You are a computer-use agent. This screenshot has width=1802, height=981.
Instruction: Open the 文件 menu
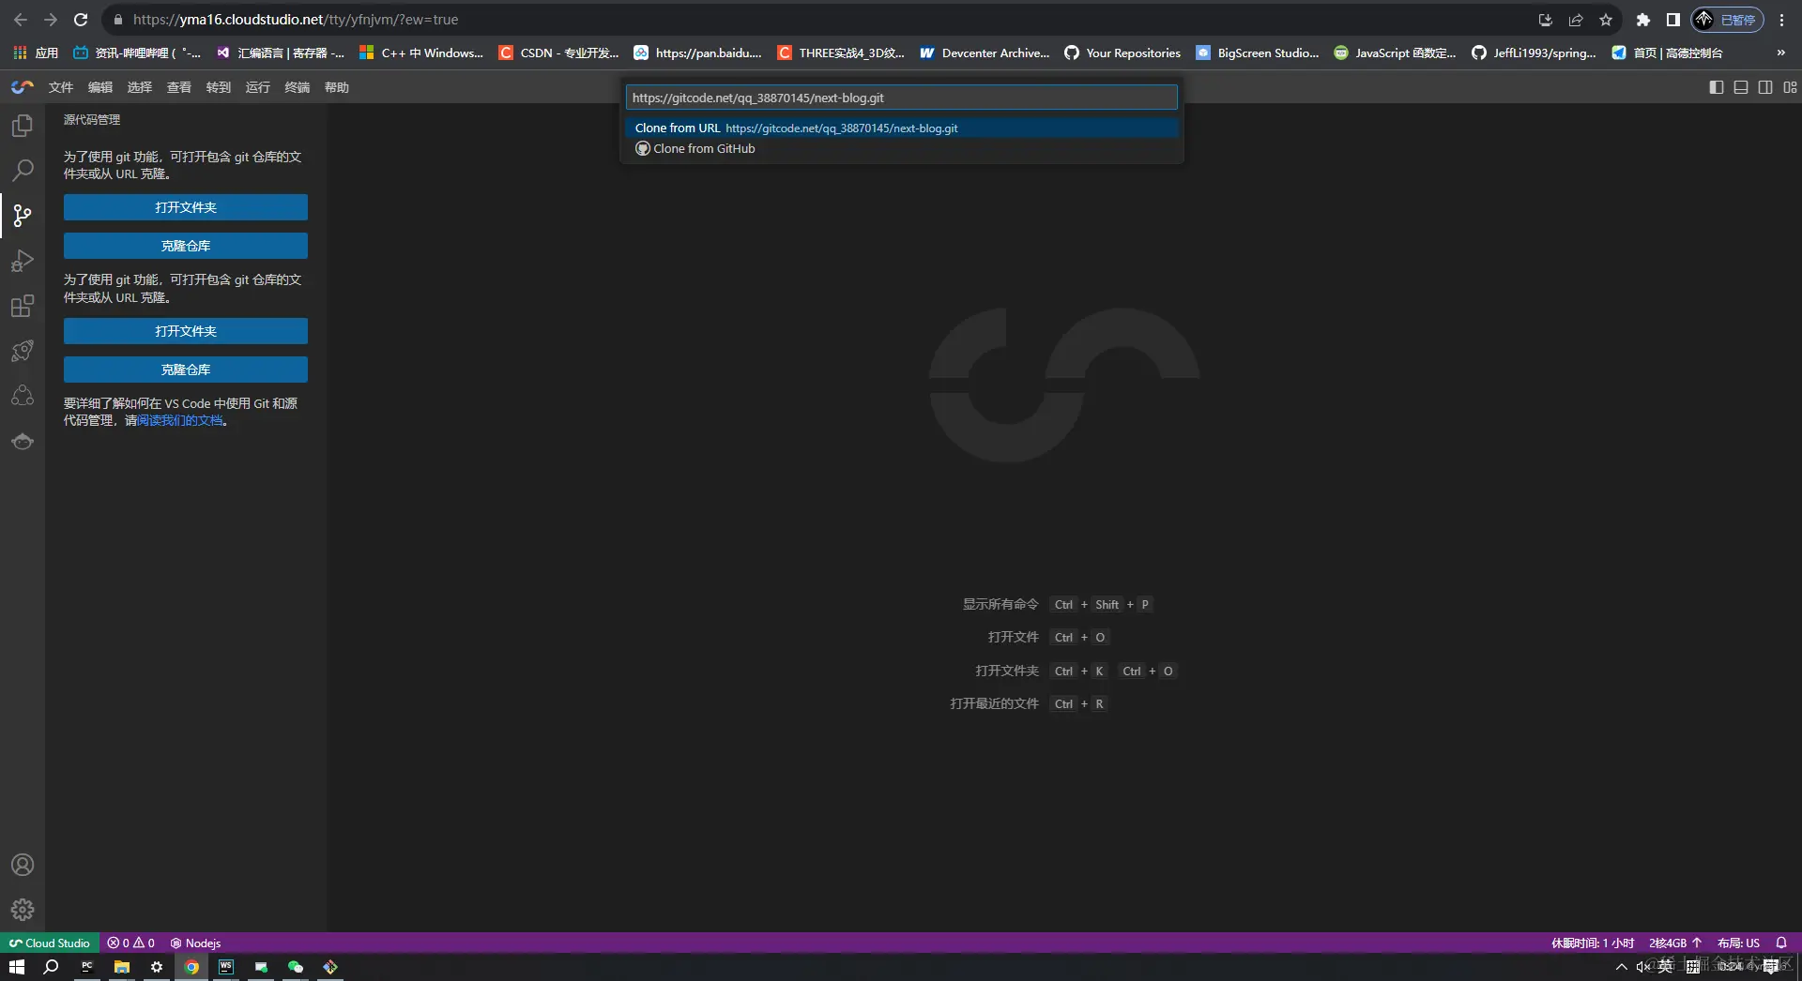coord(60,87)
